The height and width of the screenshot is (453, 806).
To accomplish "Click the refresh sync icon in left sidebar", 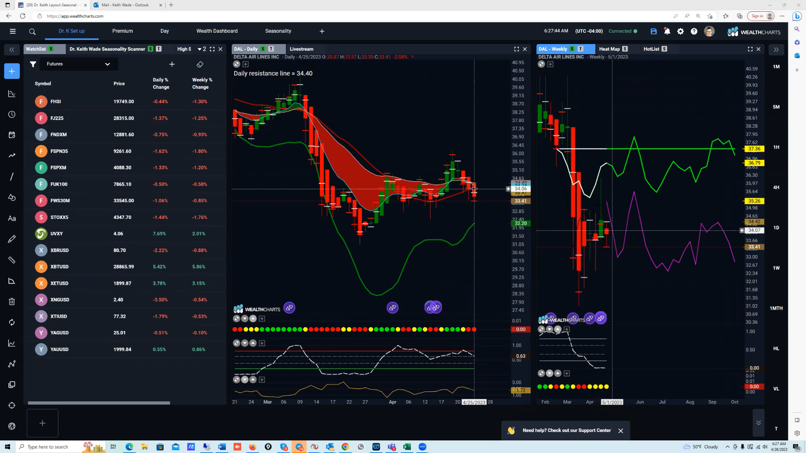I will 12,322.
